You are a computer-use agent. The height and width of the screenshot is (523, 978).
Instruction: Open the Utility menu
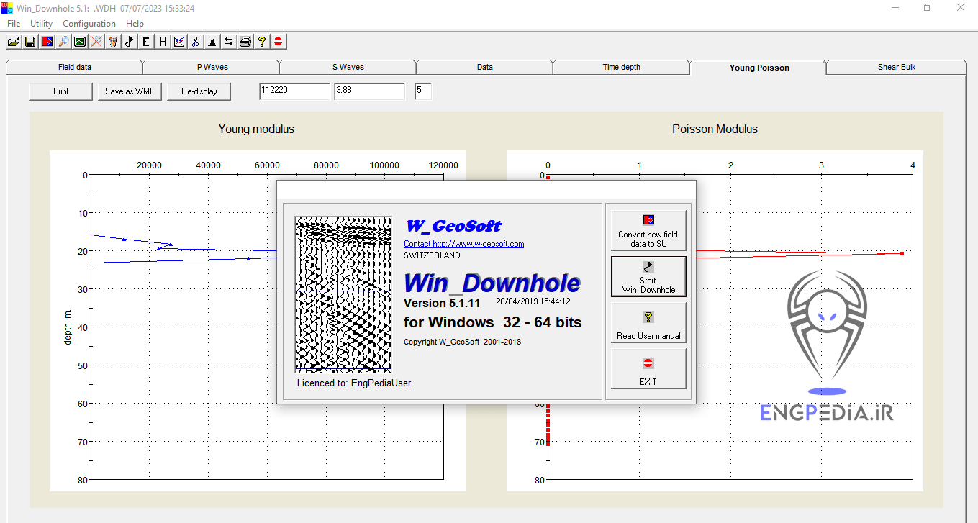[x=41, y=23]
